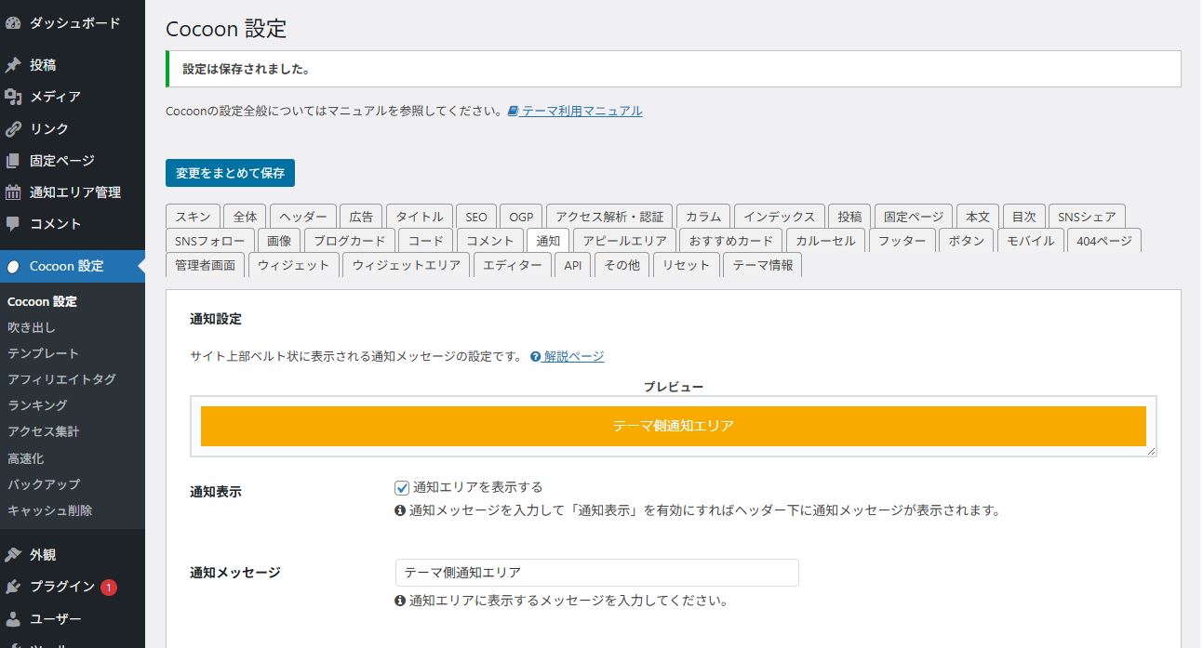Screen dimensions: 1203x648
Task: Click the question mark icon before 解説ページ
Action: (x=536, y=357)
